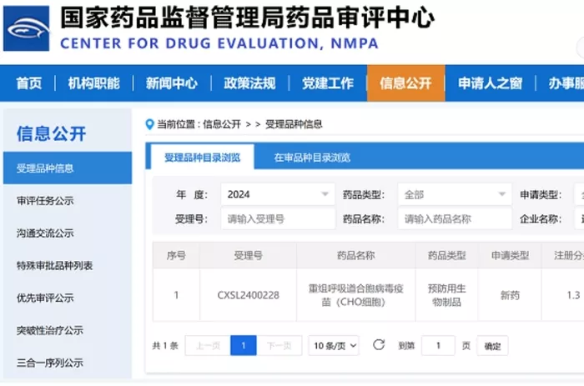Click the location pin icon in breadcrumb

(x=149, y=124)
